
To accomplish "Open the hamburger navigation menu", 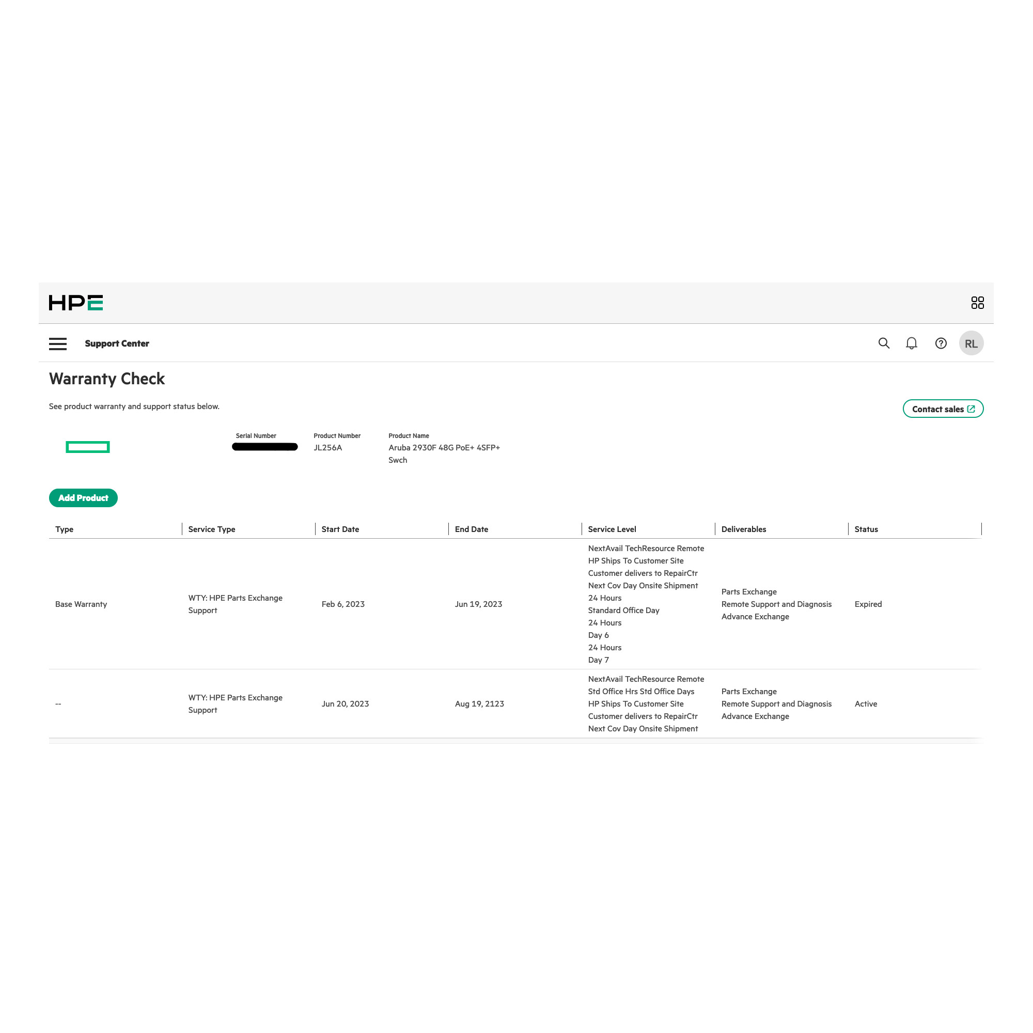I will (x=58, y=343).
